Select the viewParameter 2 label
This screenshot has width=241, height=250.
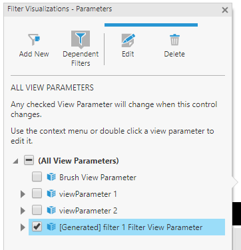(88, 211)
